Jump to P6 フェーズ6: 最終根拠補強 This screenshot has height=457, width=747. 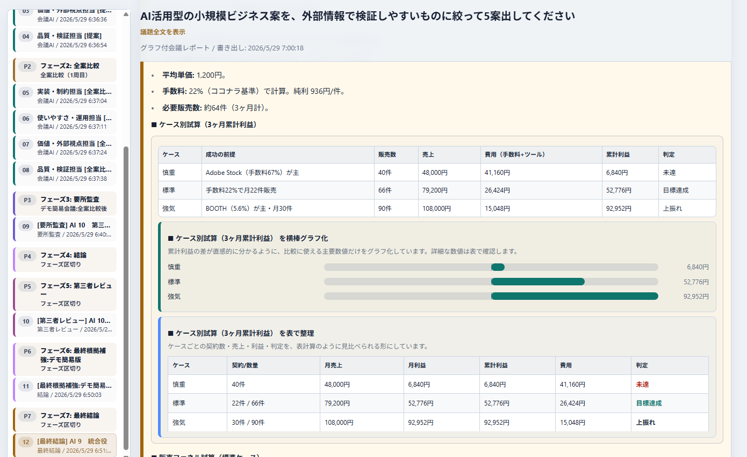pos(64,359)
